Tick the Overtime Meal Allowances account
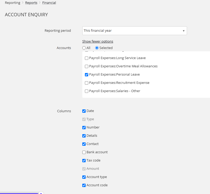The image size is (210, 194). coord(87,66)
